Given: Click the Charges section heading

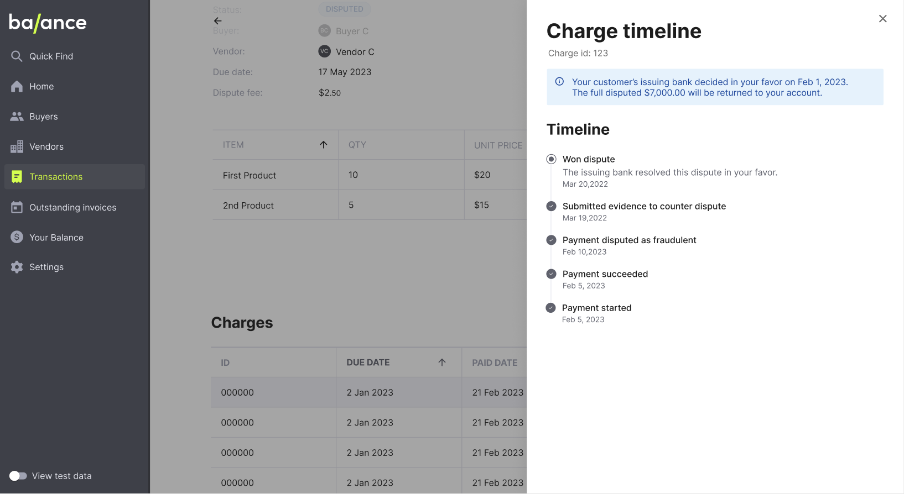Looking at the screenshot, I should (242, 323).
